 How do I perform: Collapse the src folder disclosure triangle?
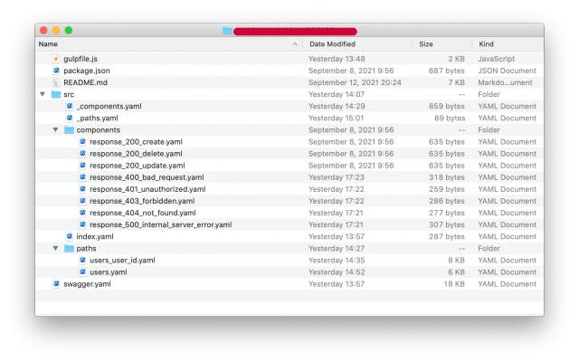pyautogui.click(x=42, y=94)
